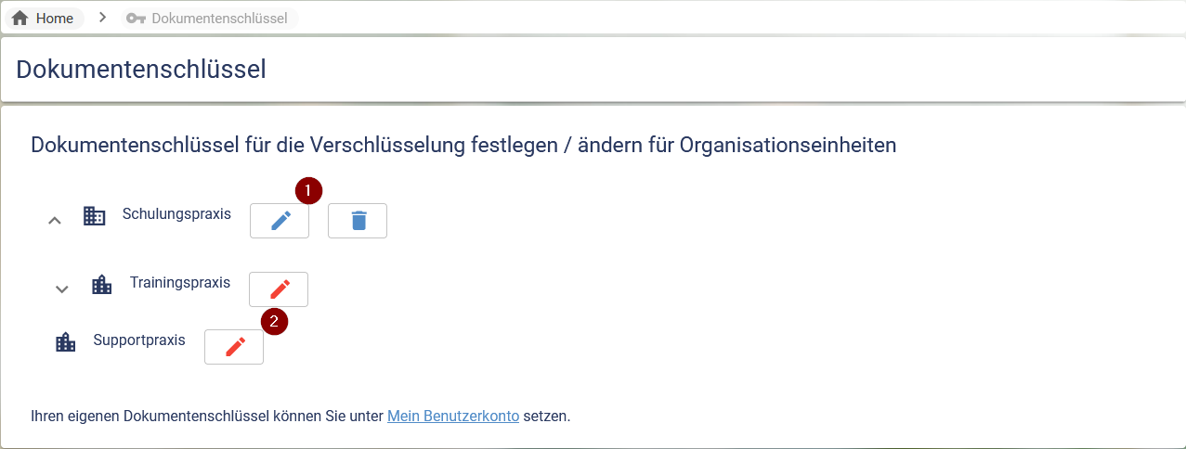Edit the Trainingspraxis document key

(x=279, y=289)
